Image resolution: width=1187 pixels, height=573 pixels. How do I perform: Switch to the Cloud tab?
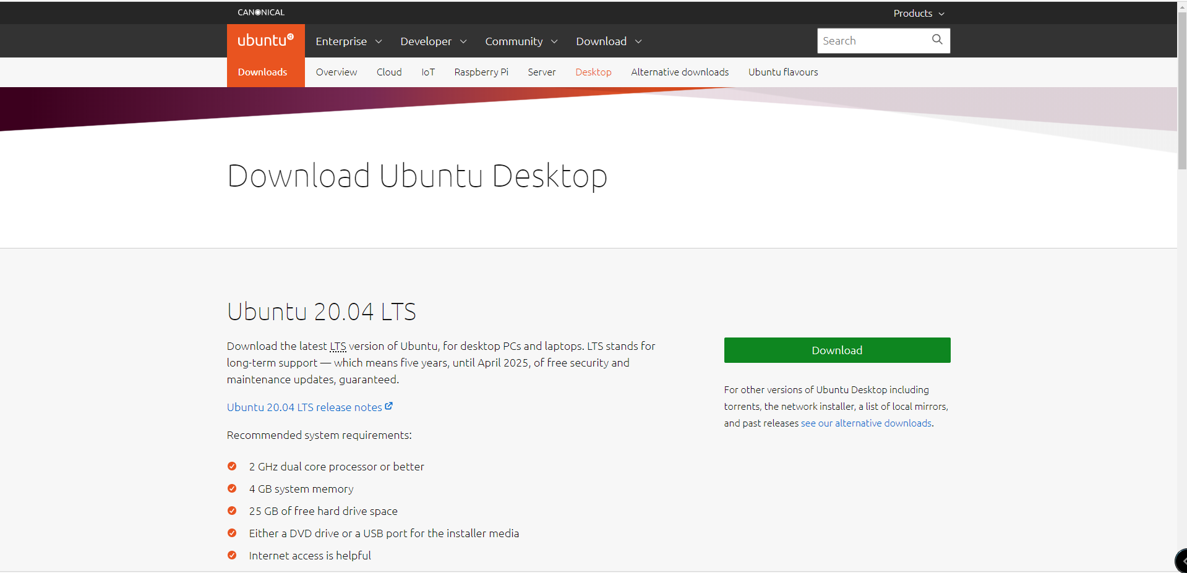point(389,72)
